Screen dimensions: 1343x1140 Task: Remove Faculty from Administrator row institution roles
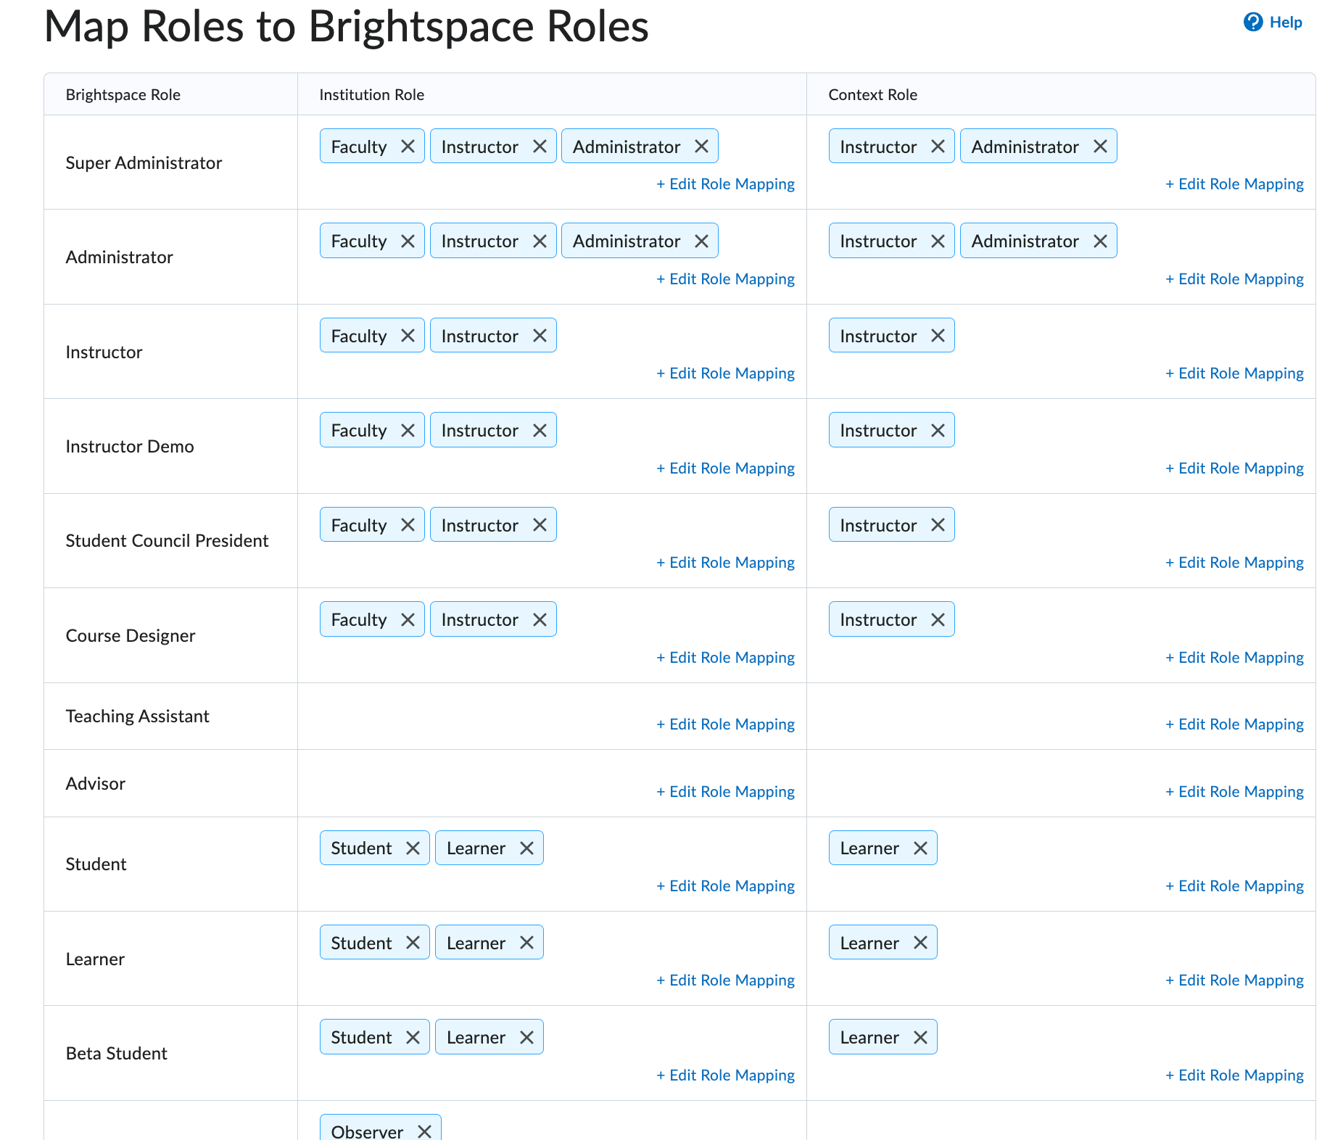[408, 241]
